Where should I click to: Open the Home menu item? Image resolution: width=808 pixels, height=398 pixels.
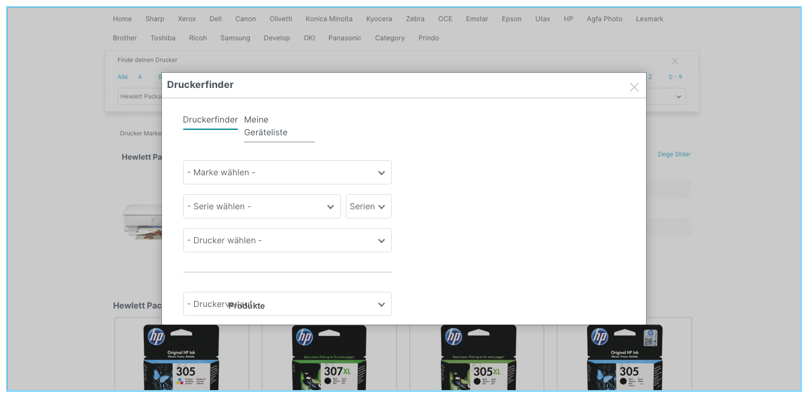tap(123, 19)
